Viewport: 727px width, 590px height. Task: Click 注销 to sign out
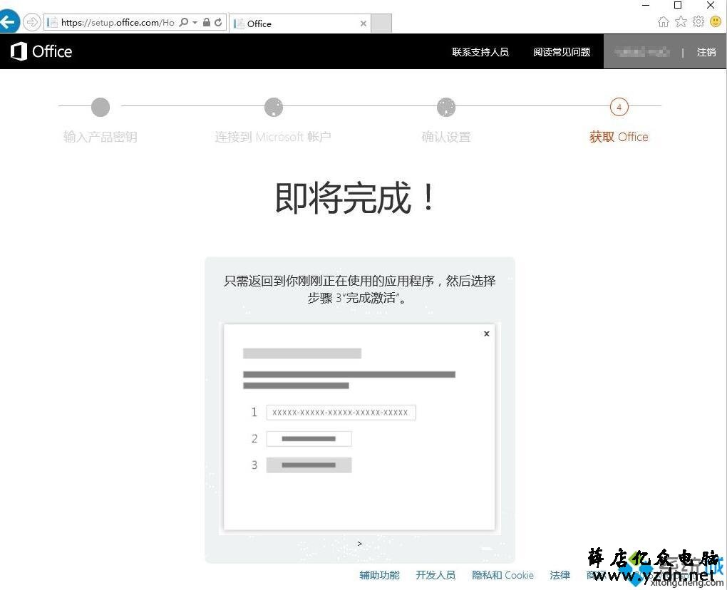[706, 52]
